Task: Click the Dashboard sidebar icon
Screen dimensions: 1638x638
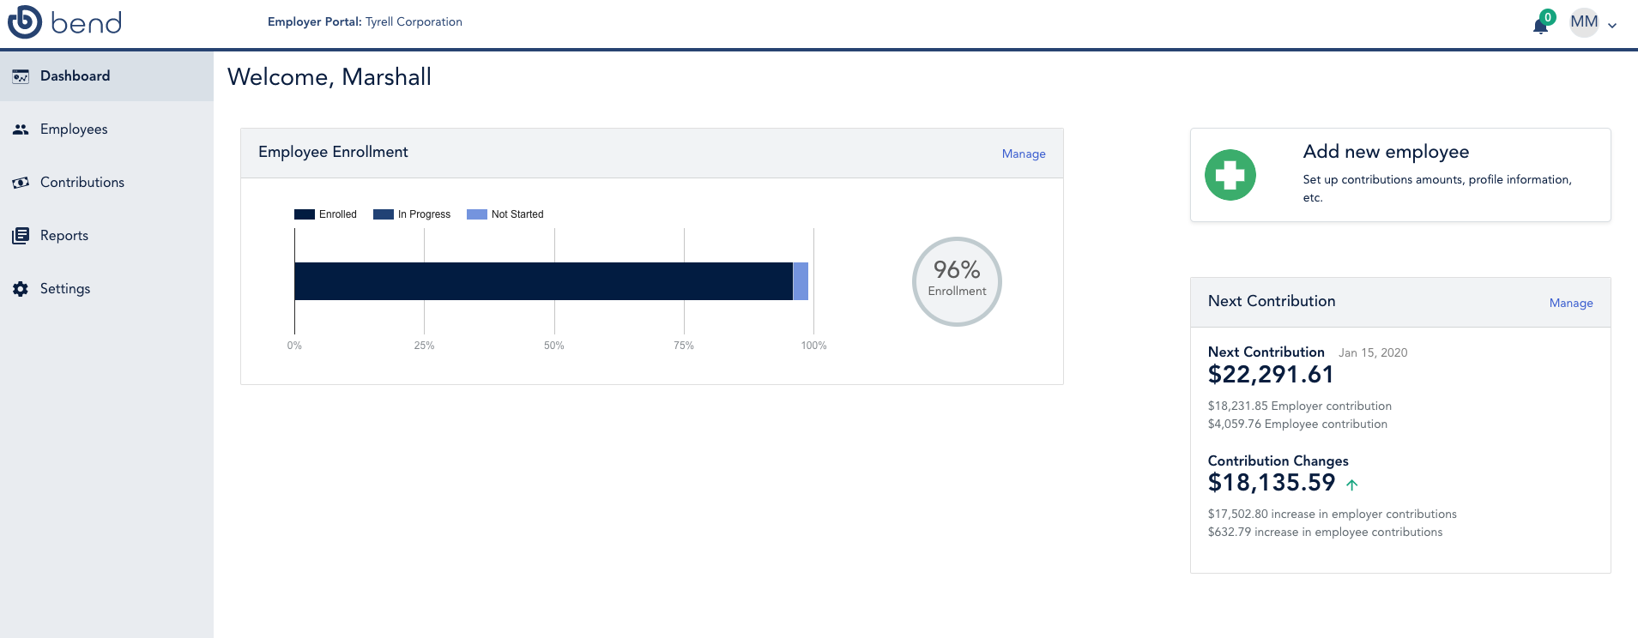Action: pos(21,76)
